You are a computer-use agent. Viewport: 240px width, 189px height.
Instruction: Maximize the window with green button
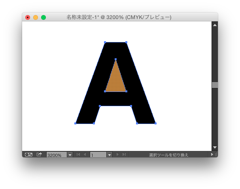tap(43, 17)
